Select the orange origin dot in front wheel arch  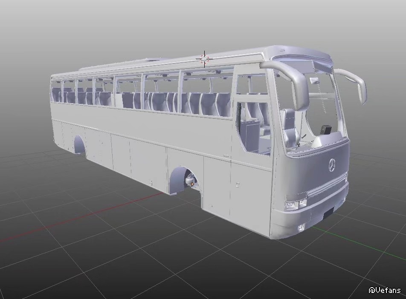[x=192, y=184]
